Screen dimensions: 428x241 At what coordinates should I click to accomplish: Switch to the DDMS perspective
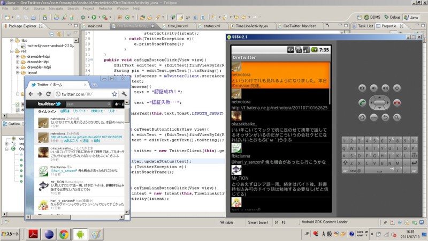(372, 17)
